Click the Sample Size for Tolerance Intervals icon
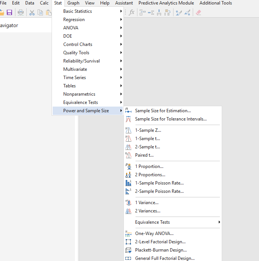The height and width of the screenshot is (261, 259). [x=128, y=119]
